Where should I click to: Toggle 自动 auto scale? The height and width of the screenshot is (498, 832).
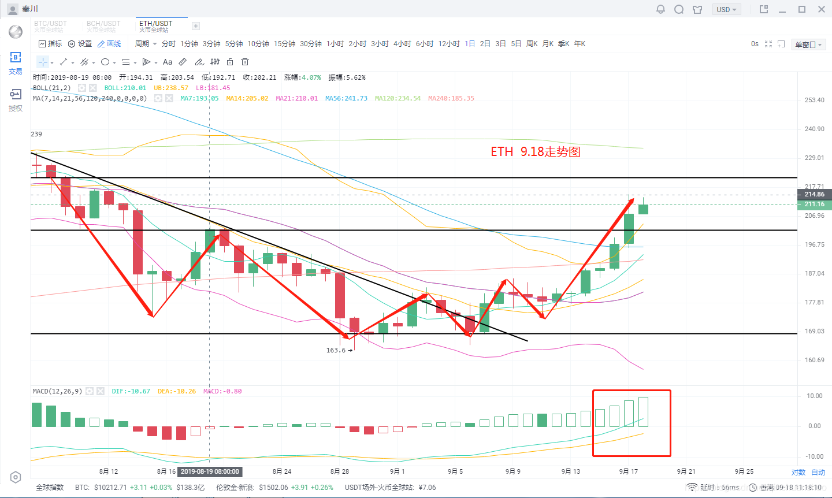818,472
